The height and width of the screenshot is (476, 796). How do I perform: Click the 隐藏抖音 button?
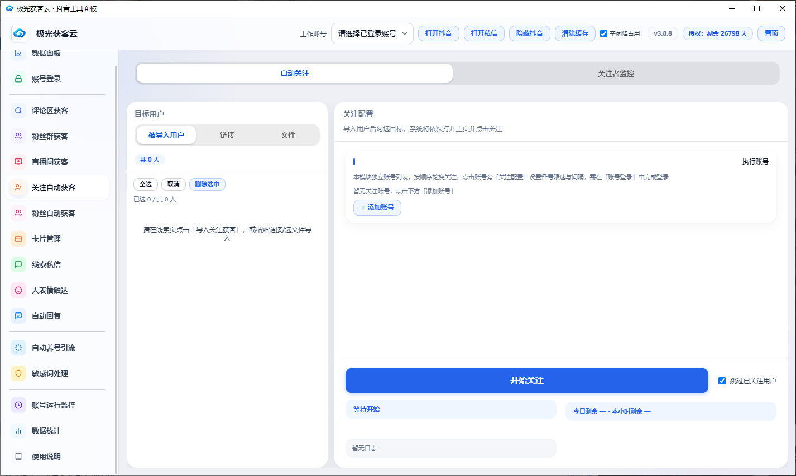(x=530, y=33)
